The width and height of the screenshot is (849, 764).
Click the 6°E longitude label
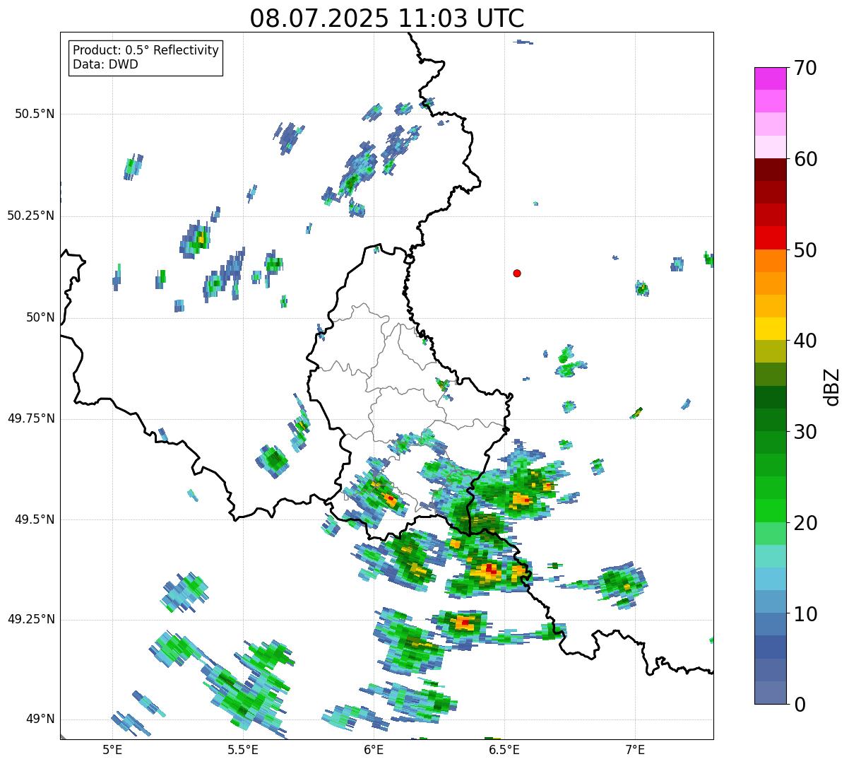click(374, 749)
